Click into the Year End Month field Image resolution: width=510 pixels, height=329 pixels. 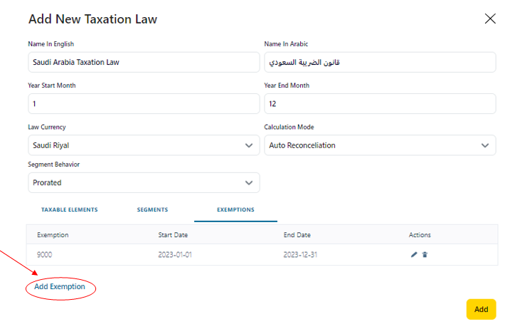(379, 103)
